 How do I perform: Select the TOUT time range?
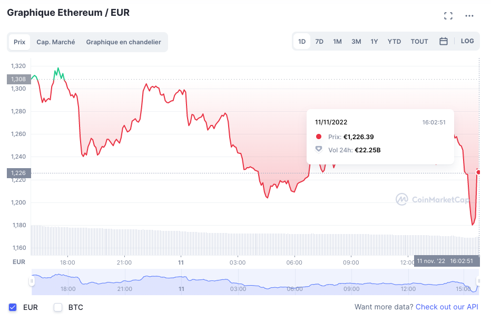pos(419,42)
